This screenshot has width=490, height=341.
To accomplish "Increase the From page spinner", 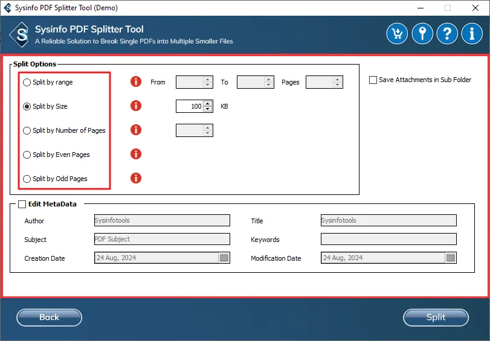I will click(207, 79).
